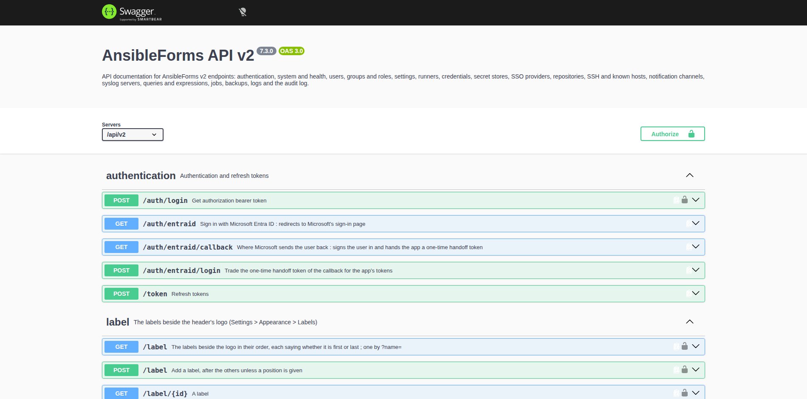The width and height of the screenshot is (807, 399).
Task: Click the lock icon on the /label/{id} row
Action: (x=685, y=393)
